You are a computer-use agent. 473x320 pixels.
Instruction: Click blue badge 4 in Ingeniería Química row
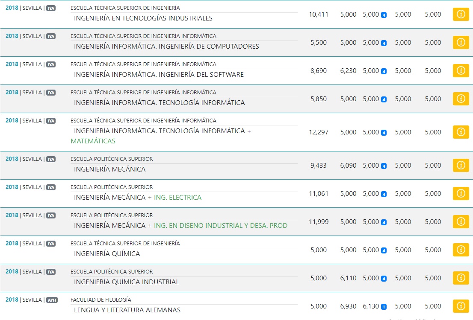(x=384, y=250)
